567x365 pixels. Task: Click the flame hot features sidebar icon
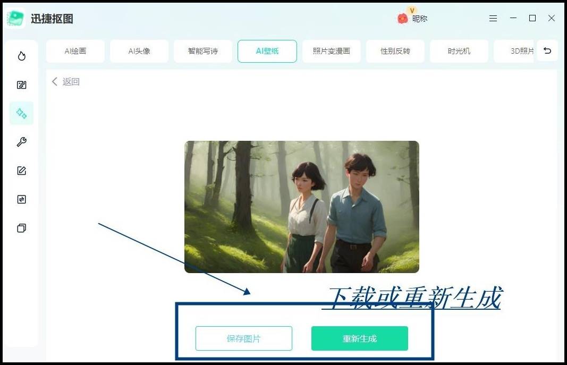pos(21,56)
